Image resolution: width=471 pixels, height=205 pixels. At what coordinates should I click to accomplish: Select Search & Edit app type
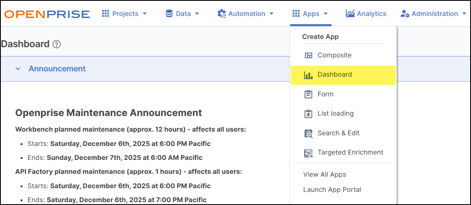(343, 133)
